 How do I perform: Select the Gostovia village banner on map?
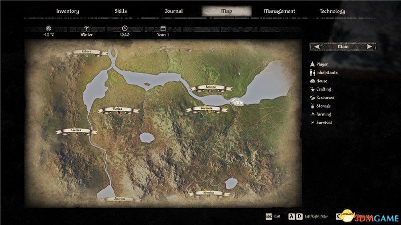[207, 109]
